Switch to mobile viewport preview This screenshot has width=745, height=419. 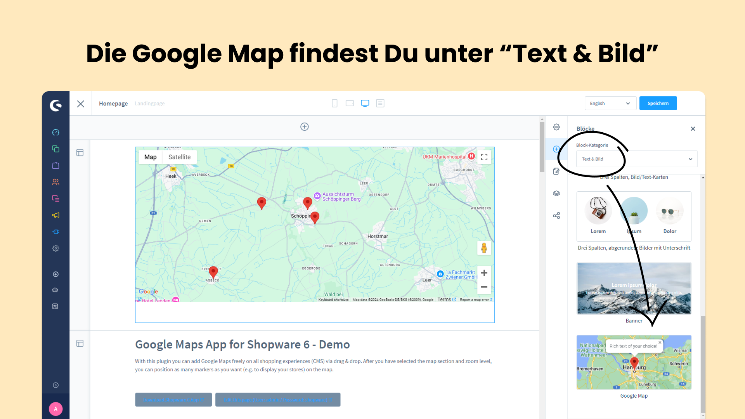click(x=334, y=103)
